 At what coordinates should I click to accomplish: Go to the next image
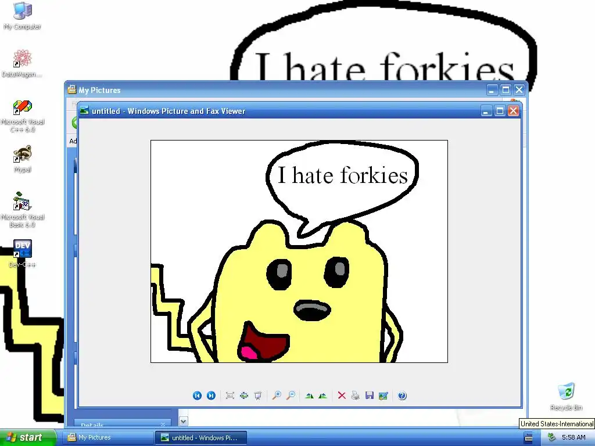pyautogui.click(x=211, y=395)
